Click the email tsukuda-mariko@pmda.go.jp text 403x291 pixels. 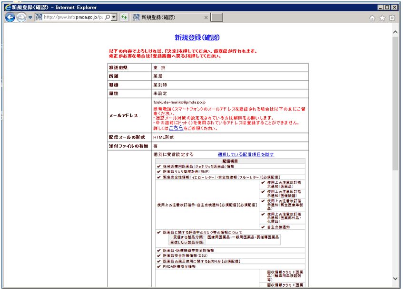coord(179,102)
